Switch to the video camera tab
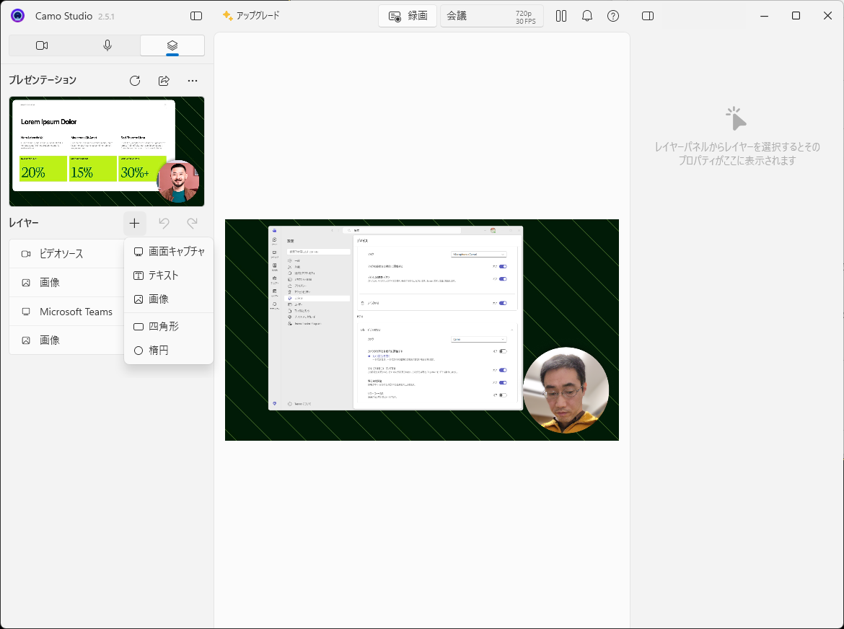 pos(42,45)
